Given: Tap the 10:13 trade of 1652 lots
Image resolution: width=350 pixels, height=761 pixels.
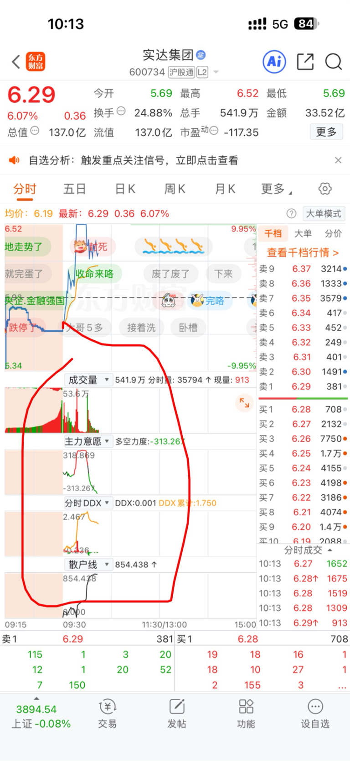Looking at the screenshot, I should tap(303, 564).
